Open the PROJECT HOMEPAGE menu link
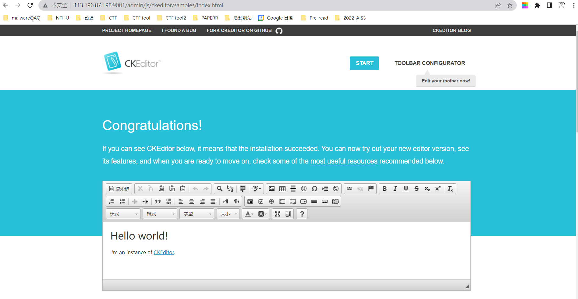This screenshot has height=299, width=578. (127, 31)
